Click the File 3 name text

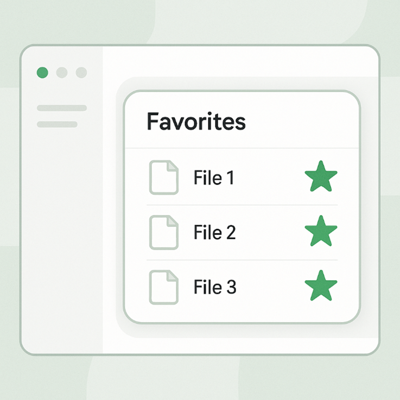point(214,287)
